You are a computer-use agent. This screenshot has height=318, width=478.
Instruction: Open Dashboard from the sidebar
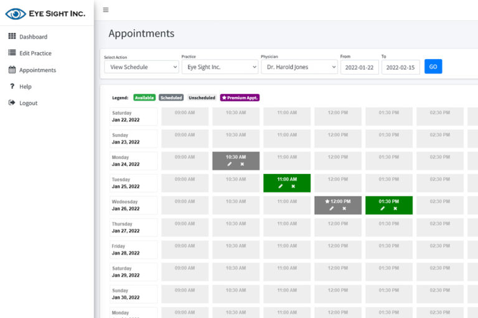tap(32, 37)
